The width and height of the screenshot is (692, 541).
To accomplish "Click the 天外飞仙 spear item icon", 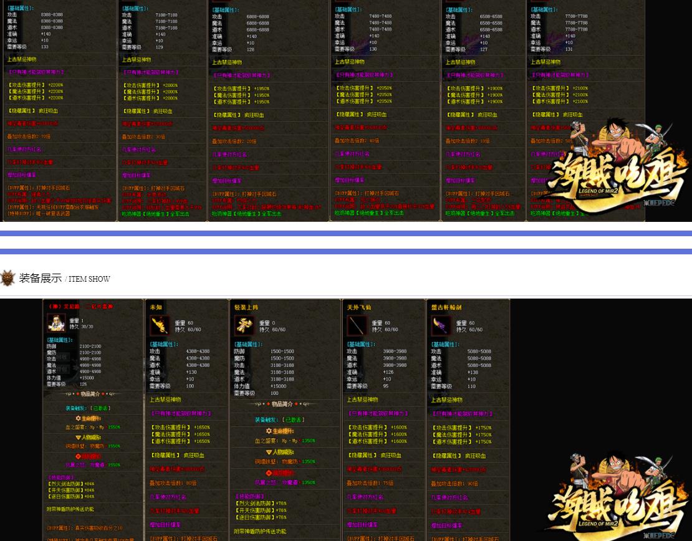I will (x=357, y=325).
